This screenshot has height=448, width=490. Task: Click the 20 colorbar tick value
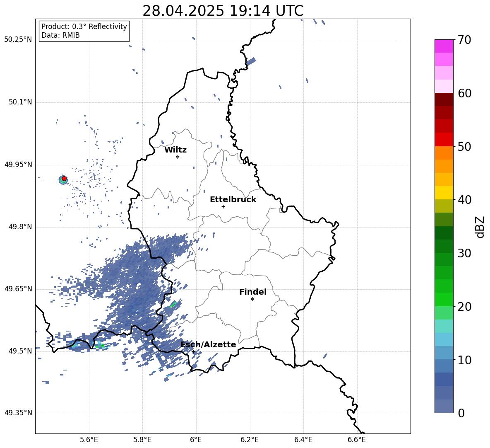[x=464, y=307]
